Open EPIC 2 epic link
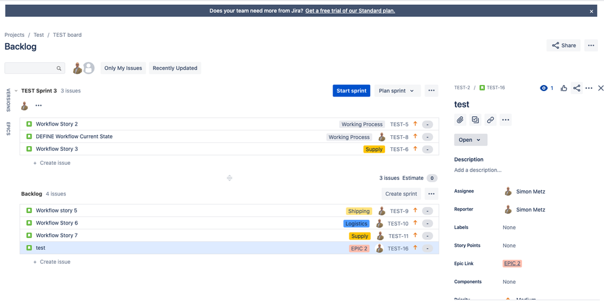 coord(512,264)
